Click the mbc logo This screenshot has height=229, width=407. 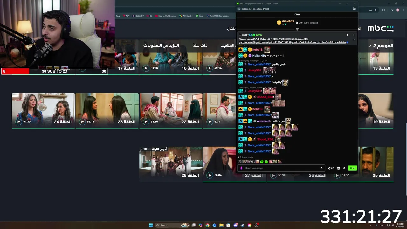381,28
